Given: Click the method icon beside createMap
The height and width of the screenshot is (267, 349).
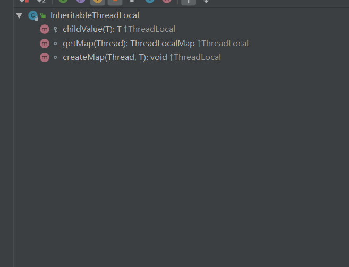Looking at the screenshot, I should [45, 57].
